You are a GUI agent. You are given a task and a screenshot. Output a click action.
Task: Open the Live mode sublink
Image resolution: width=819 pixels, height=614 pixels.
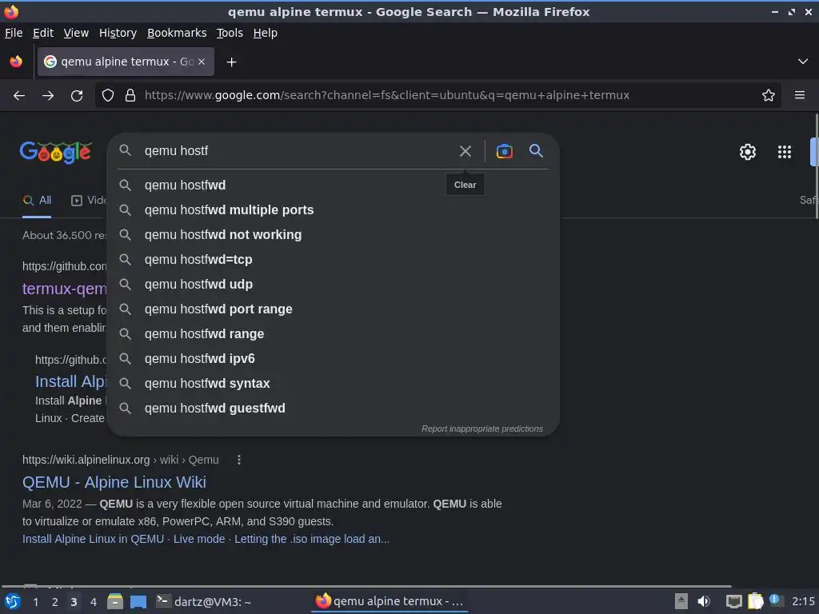pyautogui.click(x=199, y=539)
